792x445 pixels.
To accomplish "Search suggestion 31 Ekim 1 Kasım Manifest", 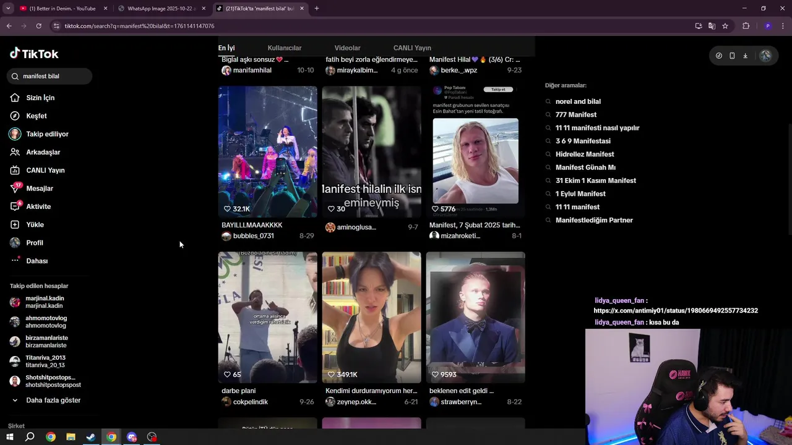I will click(x=596, y=180).
